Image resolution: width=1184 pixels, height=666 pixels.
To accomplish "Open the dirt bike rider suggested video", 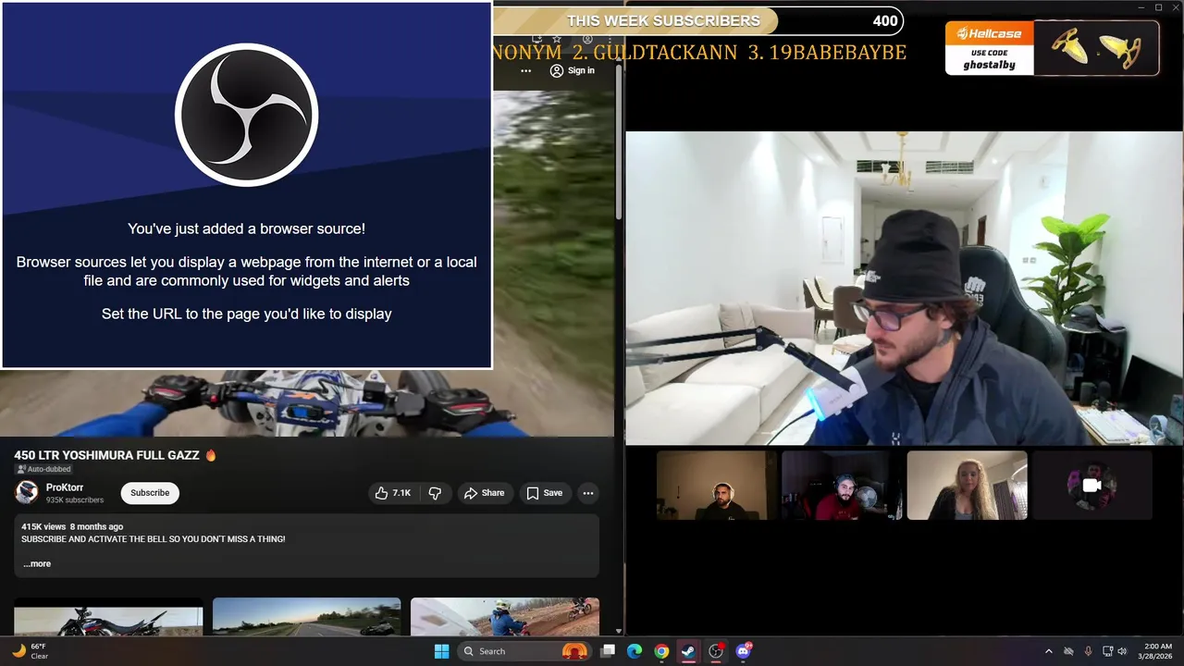I will 505,617.
